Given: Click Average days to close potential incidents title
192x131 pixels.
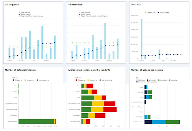Looking at the screenshot, I should click(89, 70).
